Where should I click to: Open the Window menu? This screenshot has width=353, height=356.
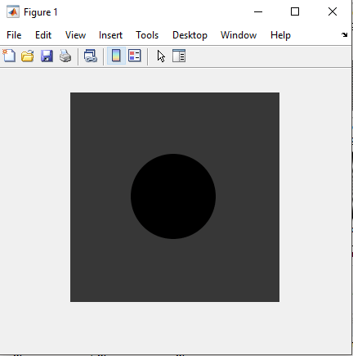[x=239, y=35]
